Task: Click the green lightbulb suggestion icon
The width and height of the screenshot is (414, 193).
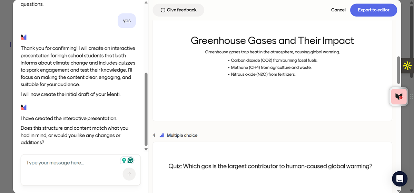Action: [x=124, y=160]
